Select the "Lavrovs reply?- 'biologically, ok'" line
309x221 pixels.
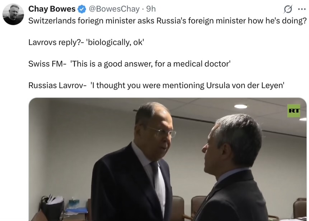[86, 42]
